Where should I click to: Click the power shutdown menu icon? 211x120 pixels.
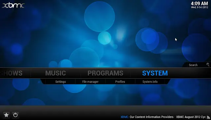(15, 115)
